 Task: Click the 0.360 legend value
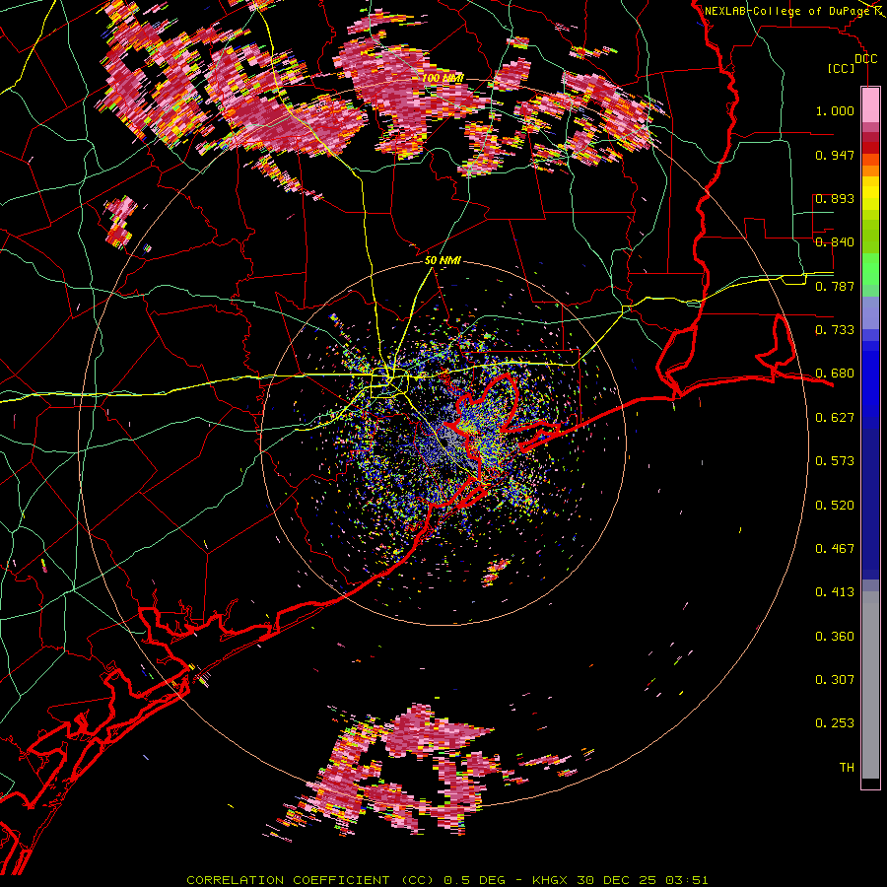tap(835, 637)
